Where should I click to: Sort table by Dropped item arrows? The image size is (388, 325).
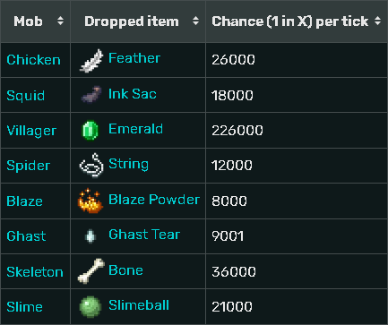coord(195,21)
